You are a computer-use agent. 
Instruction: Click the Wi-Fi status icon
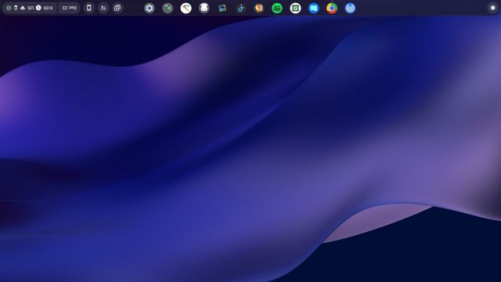coord(23,8)
